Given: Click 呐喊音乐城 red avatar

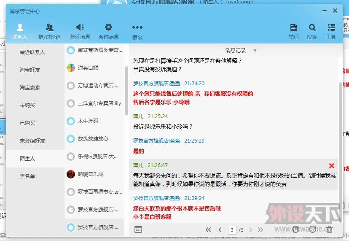Looking at the screenshot, I should tap(71, 174).
